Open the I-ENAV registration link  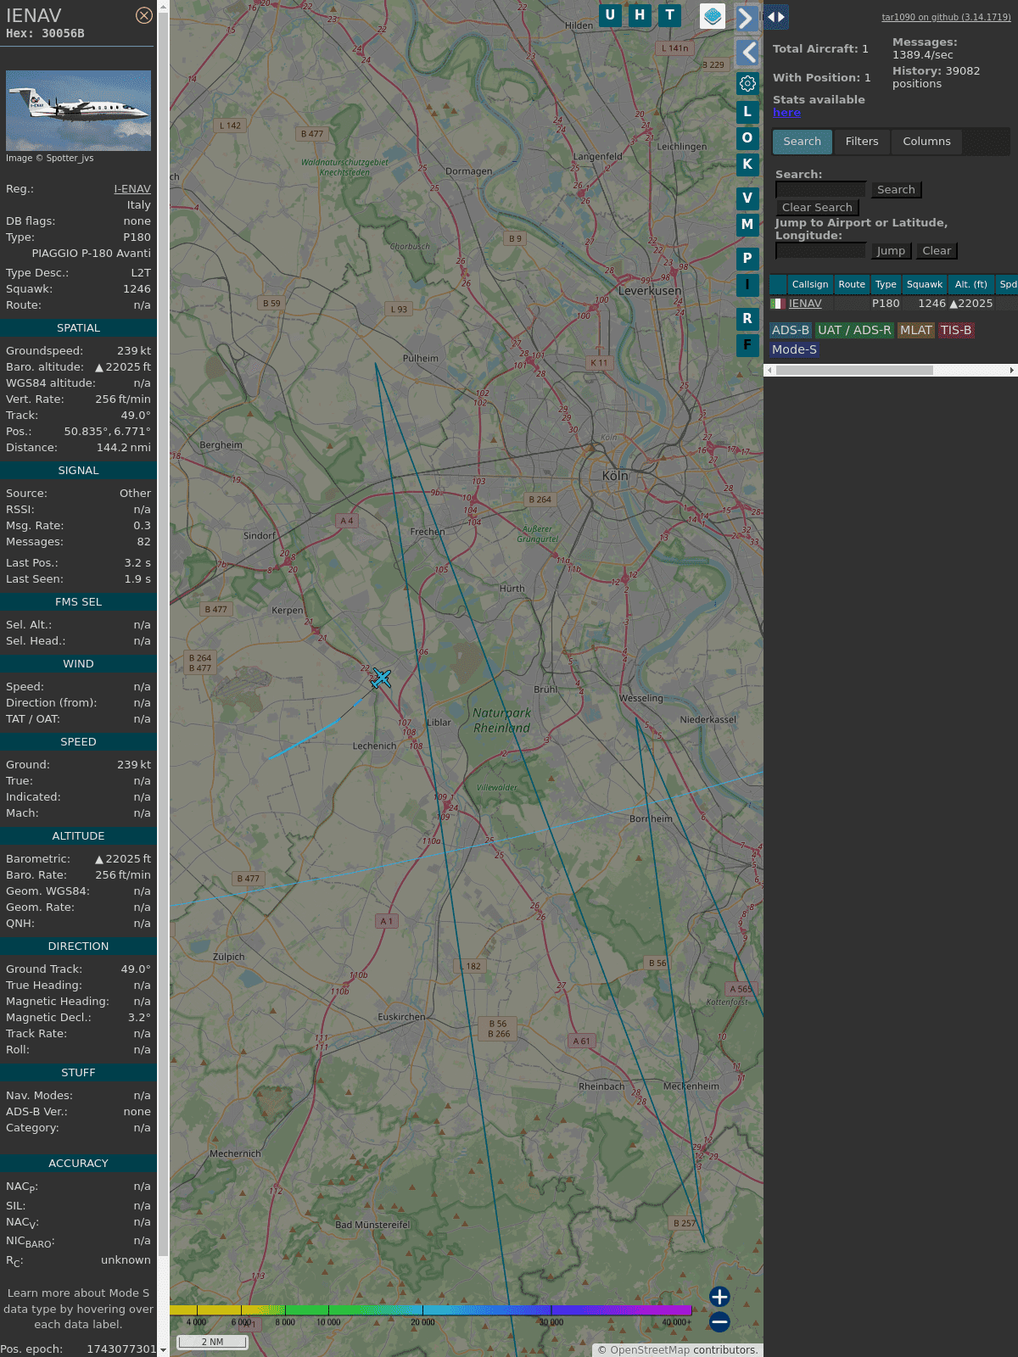click(x=132, y=189)
